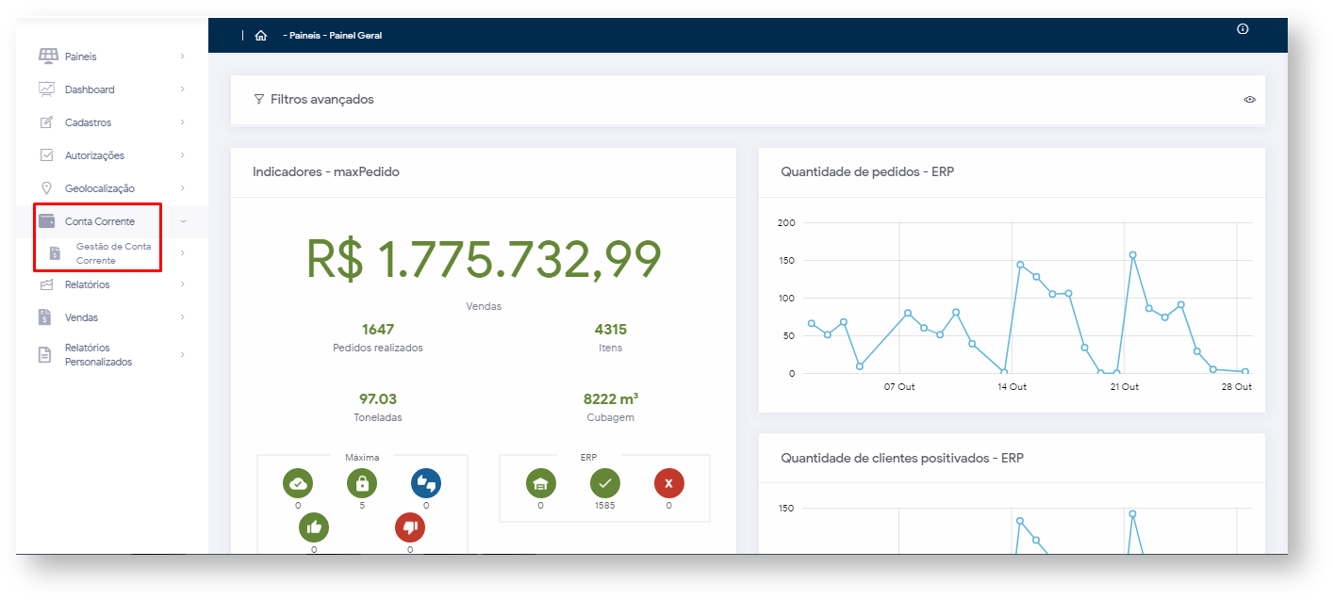This screenshot has height=600, width=1333.
Task: Click the green cloud-check indicator icon
Action: pos(298,484)
